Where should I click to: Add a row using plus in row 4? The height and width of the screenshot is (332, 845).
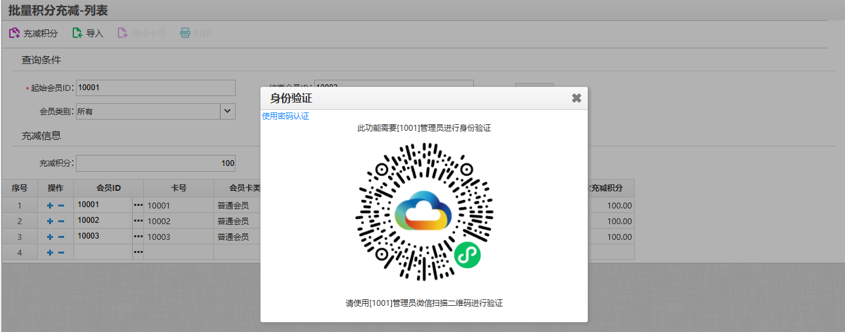[x=50, y=252]
